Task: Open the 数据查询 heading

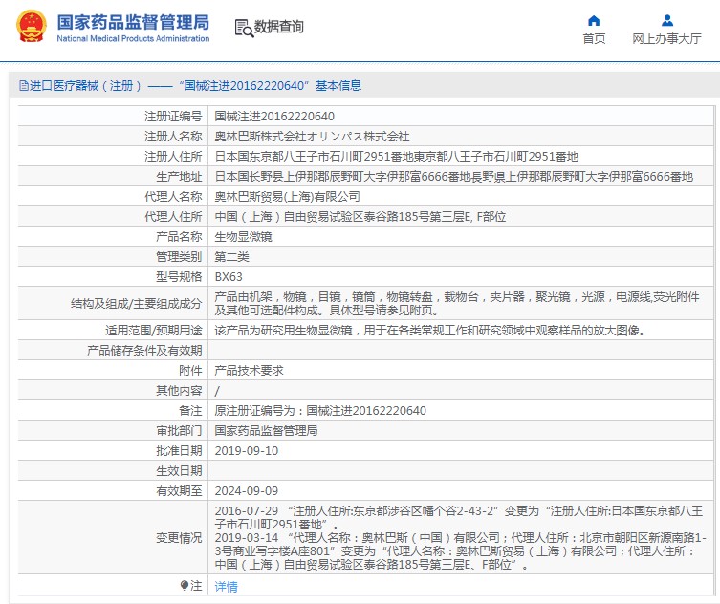Action: [278, 27]
